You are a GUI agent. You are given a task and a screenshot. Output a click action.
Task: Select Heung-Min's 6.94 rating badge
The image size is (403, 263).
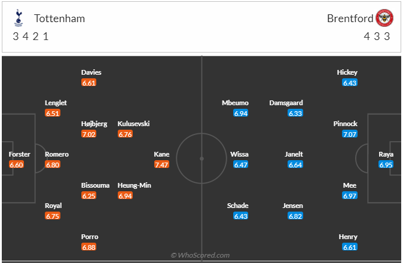[x=125, y=195]
